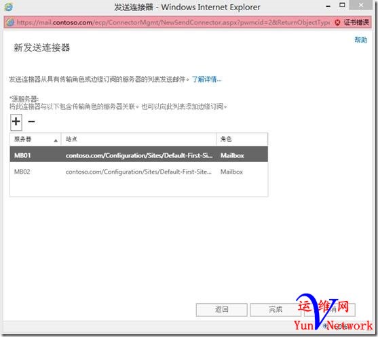This screenshot has width=378, height=337.
Task: Click the 返回 back button
Action: [x=221, y=310]
